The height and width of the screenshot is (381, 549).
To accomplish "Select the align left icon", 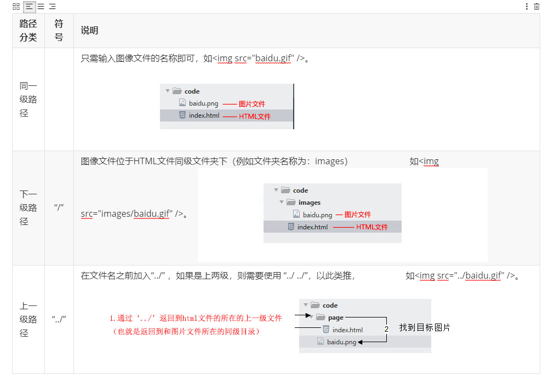I will (29, 7).
